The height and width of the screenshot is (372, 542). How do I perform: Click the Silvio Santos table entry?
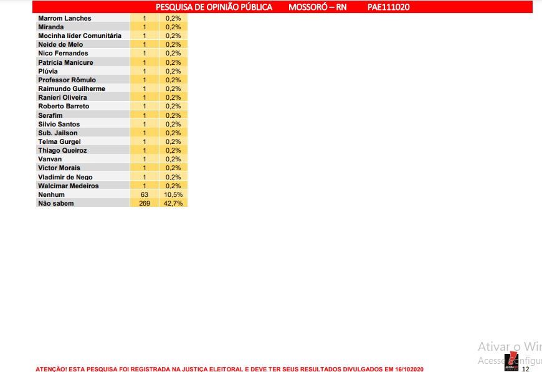(x=59, y=124)
